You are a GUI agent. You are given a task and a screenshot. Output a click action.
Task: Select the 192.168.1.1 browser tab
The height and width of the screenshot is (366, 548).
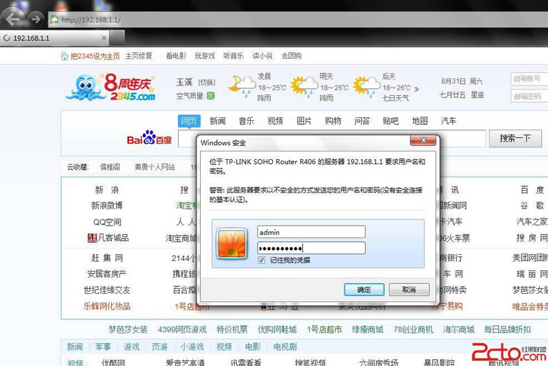click(54, 38)
